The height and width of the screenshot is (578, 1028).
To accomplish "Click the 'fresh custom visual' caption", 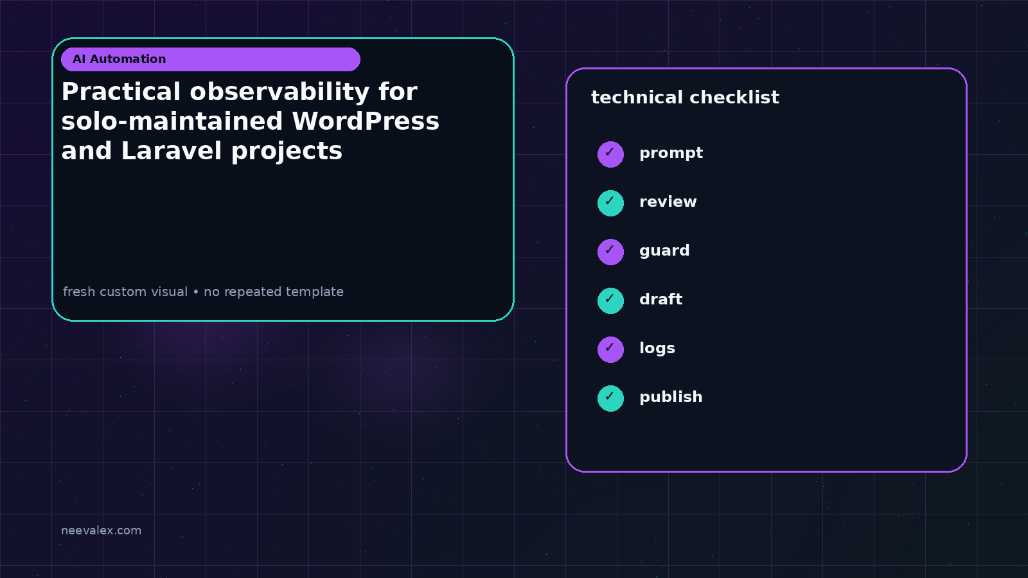I will tap(203, 292).
